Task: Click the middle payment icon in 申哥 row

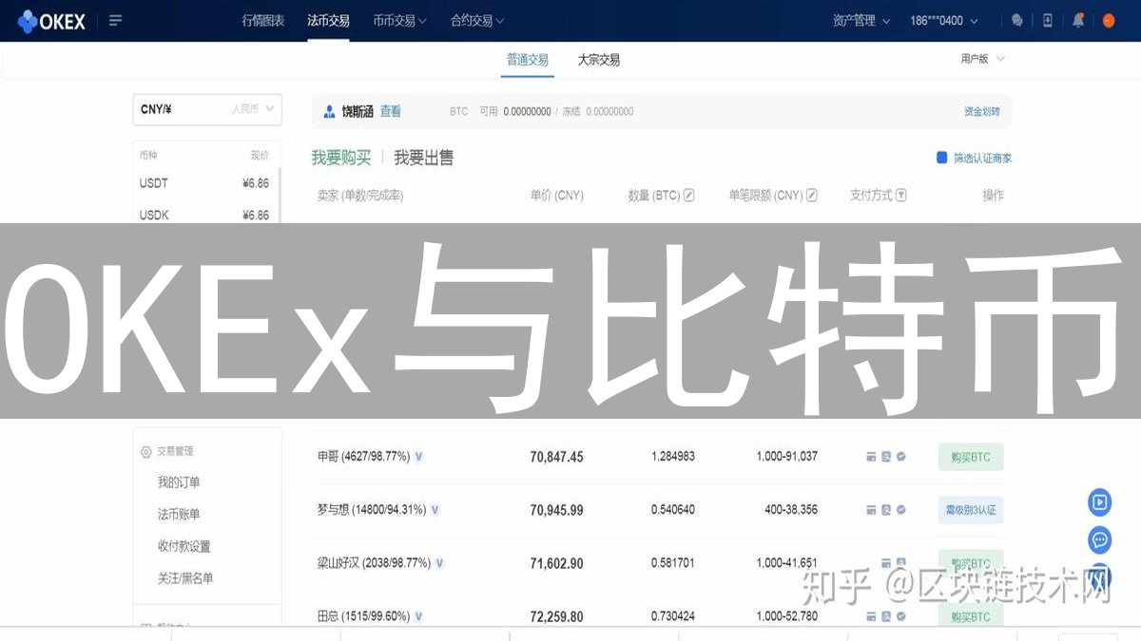Action: click(886, 457)
